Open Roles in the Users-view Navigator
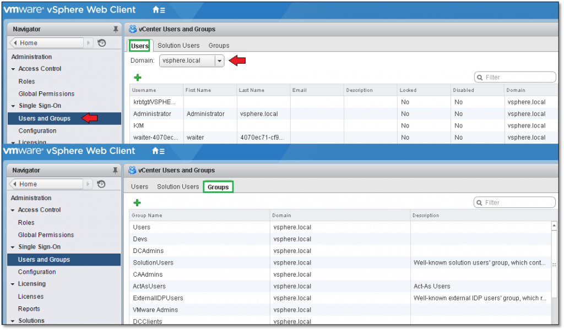 click(26, 81)
